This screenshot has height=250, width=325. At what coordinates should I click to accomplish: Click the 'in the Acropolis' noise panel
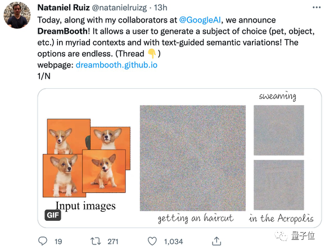279,185
